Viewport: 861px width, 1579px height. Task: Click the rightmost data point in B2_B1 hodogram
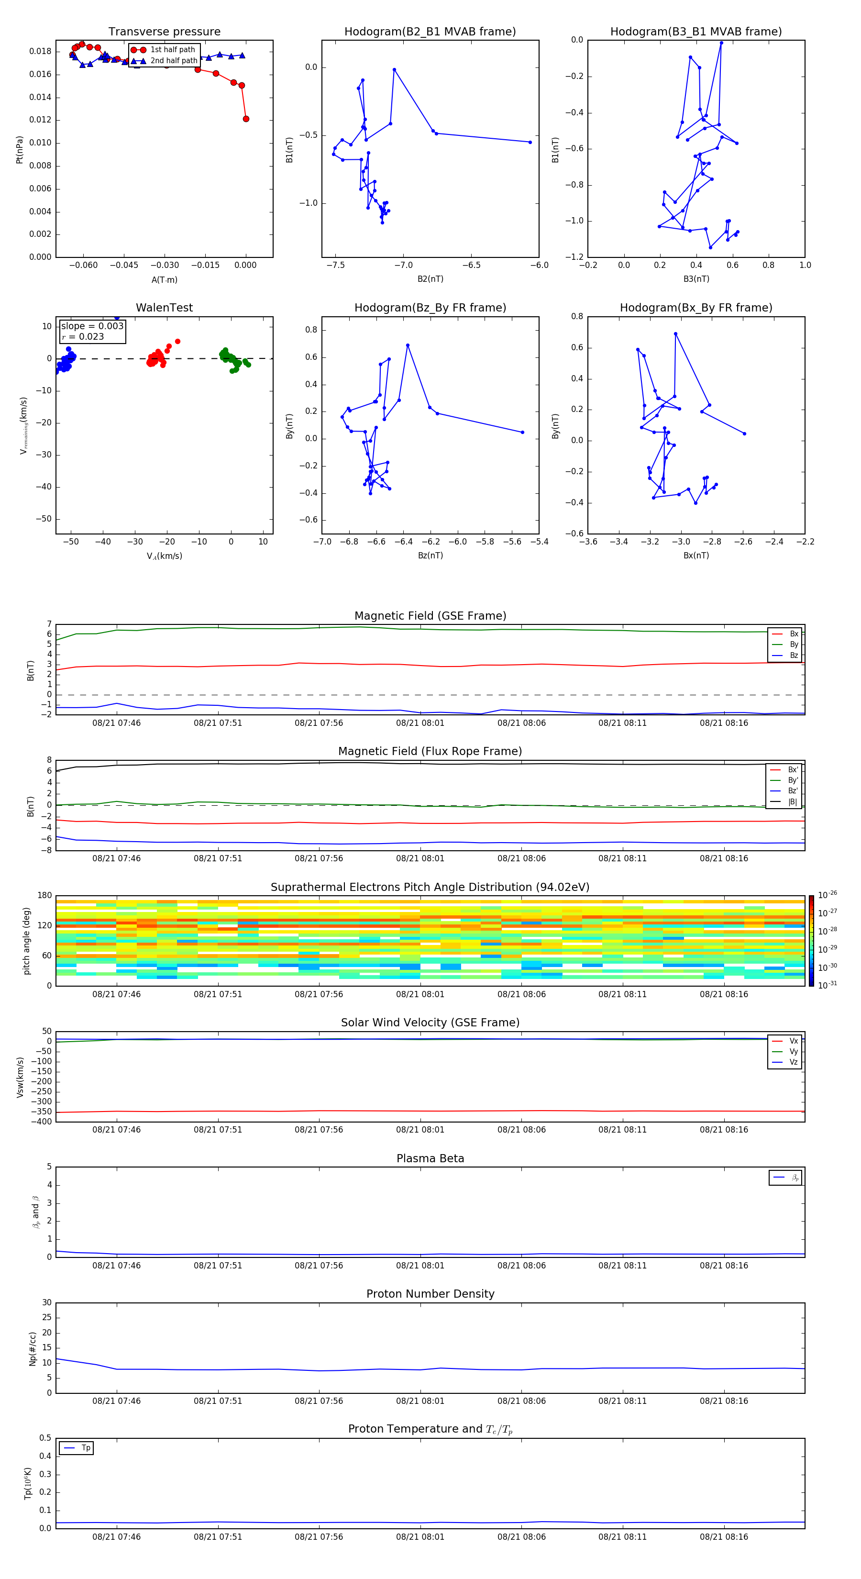[x=530, y=142]
